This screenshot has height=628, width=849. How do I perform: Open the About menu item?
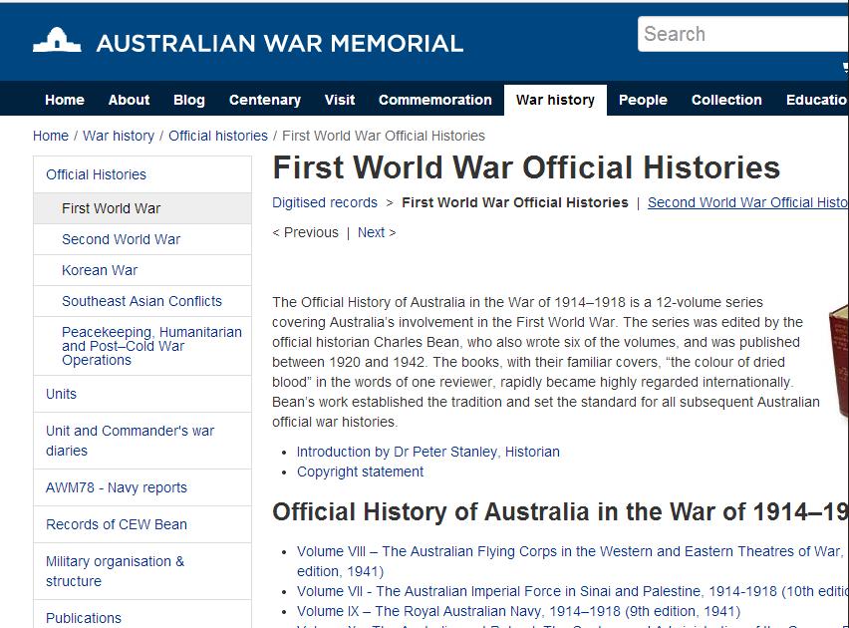tap(129, 100)
